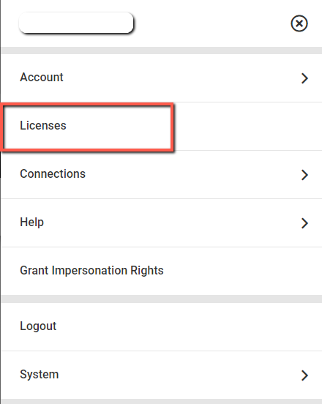The height and width of the screenshot is (404, 322).
Task: Show Help submenu via right arrow icon
Action: (x=304, y=223)
